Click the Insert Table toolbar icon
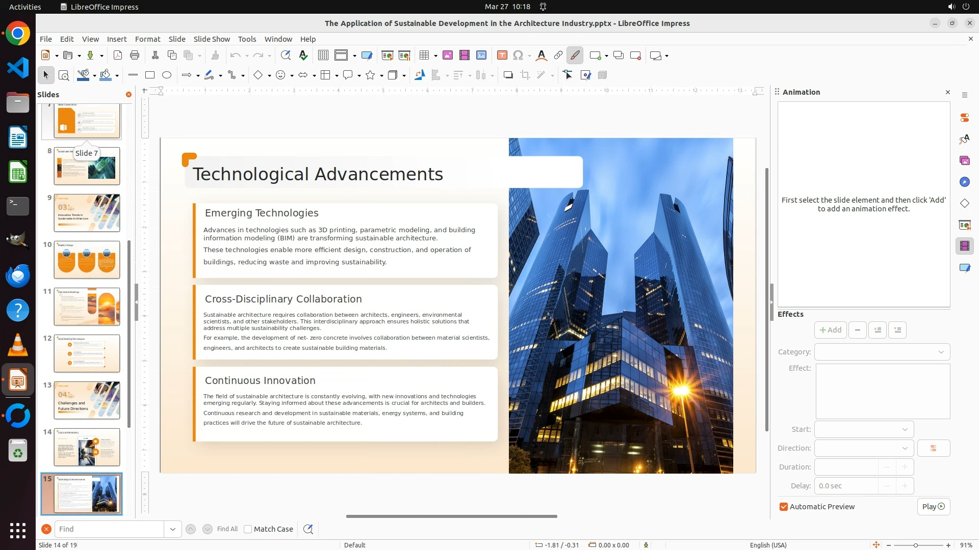The height and width of the screenshot is (550, 979). click(424, 56)
